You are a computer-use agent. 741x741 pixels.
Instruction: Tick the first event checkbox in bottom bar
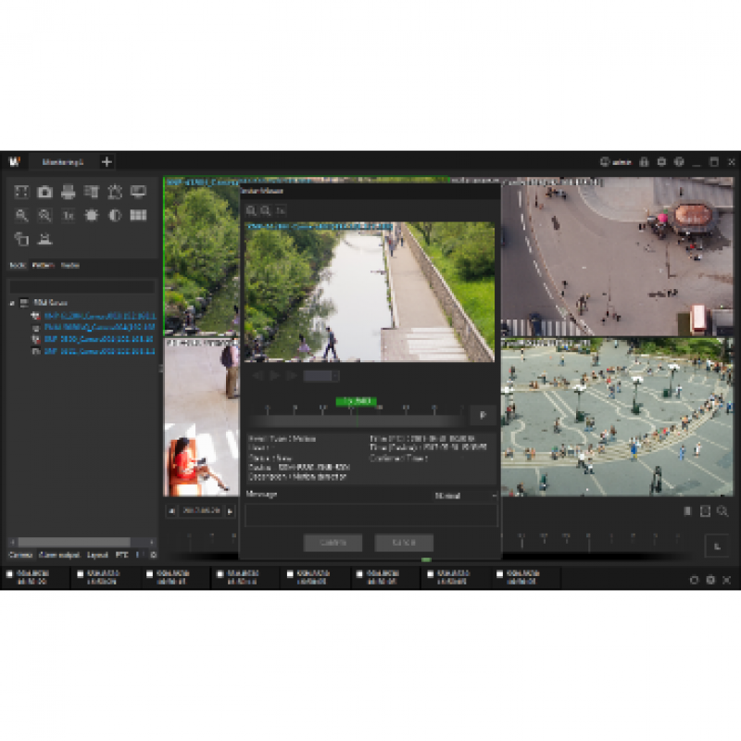coord(9,574)
